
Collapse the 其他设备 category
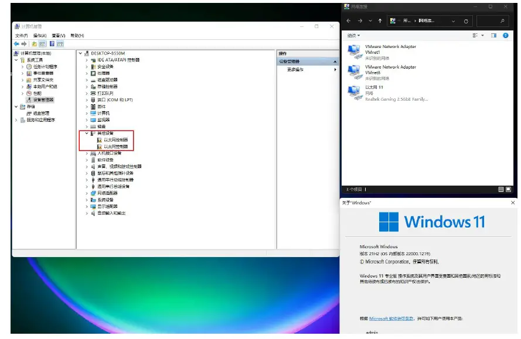(x=87, y=133)
